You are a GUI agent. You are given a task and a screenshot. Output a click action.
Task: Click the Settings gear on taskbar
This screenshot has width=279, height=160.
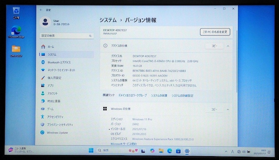coord(187,151)
